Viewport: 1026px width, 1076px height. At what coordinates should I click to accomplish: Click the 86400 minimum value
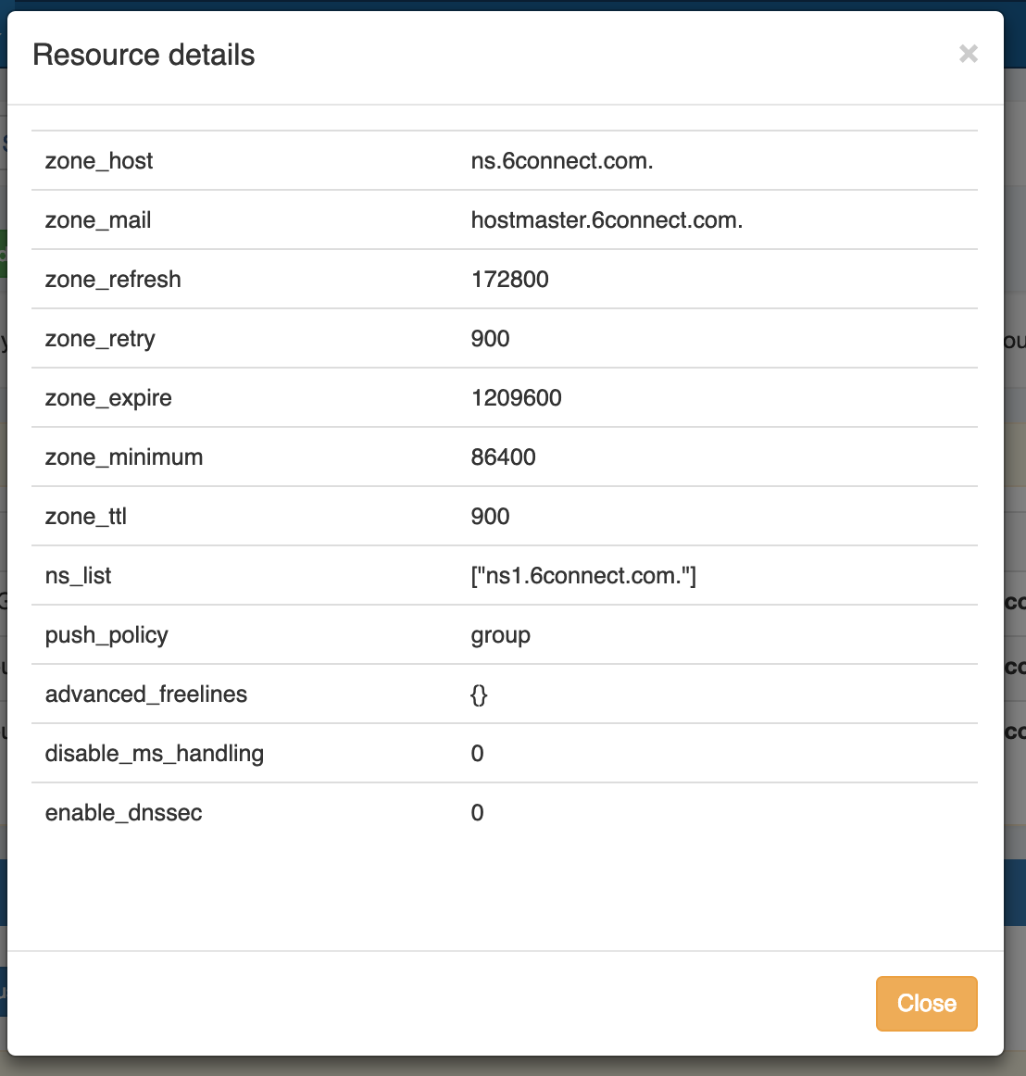pyautogui.click(x=503, y=457)
